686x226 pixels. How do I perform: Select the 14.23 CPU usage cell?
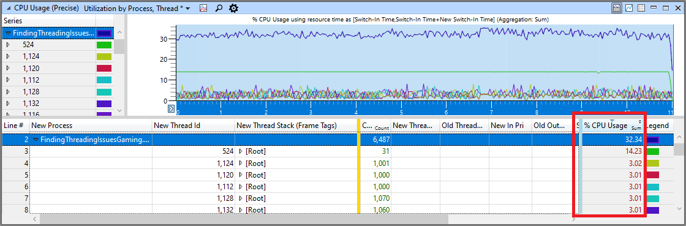pyautogui.click(x=613, y=152)
